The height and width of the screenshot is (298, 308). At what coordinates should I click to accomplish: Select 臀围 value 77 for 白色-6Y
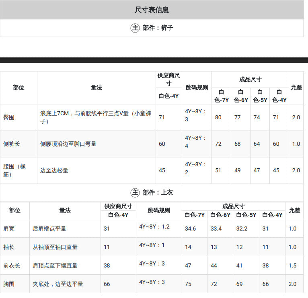click(237, 117)
